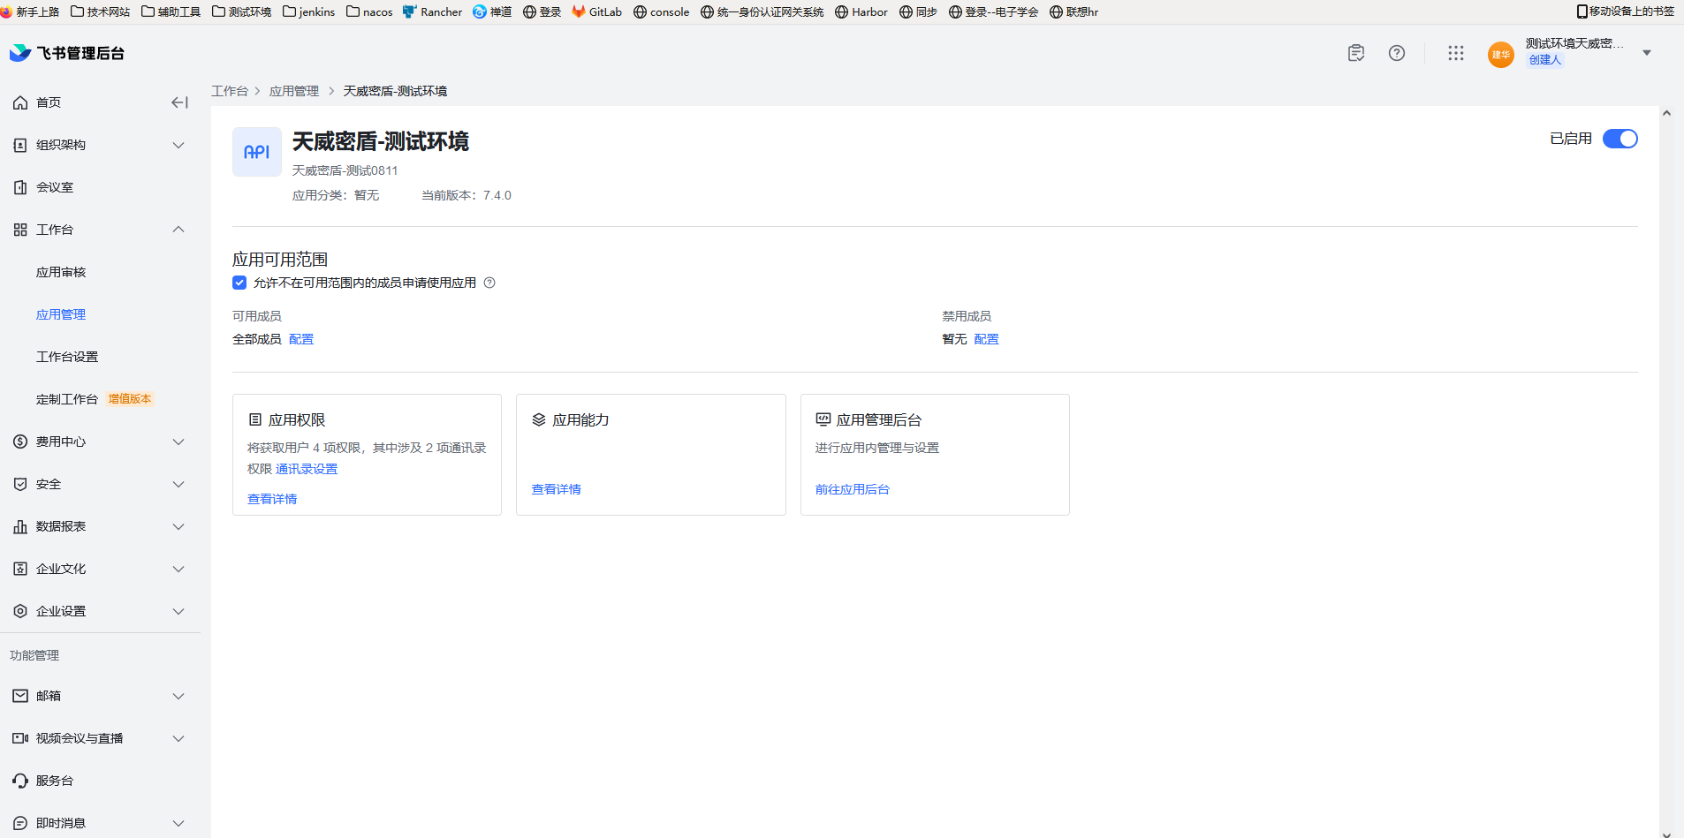Click the 首页 home icon

click(x=20, y=102)
